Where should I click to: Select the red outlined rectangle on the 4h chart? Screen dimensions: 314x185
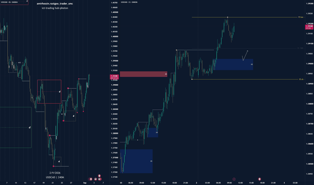tap(49, 91)
